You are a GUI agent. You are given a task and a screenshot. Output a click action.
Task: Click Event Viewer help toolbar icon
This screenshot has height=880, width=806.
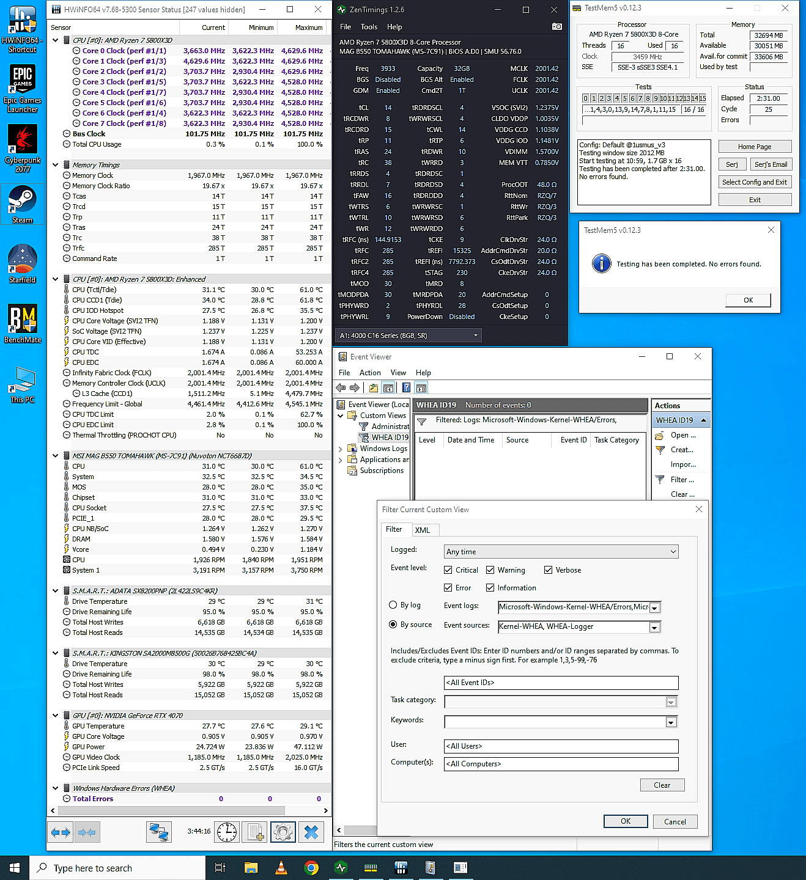coord(406,387)
